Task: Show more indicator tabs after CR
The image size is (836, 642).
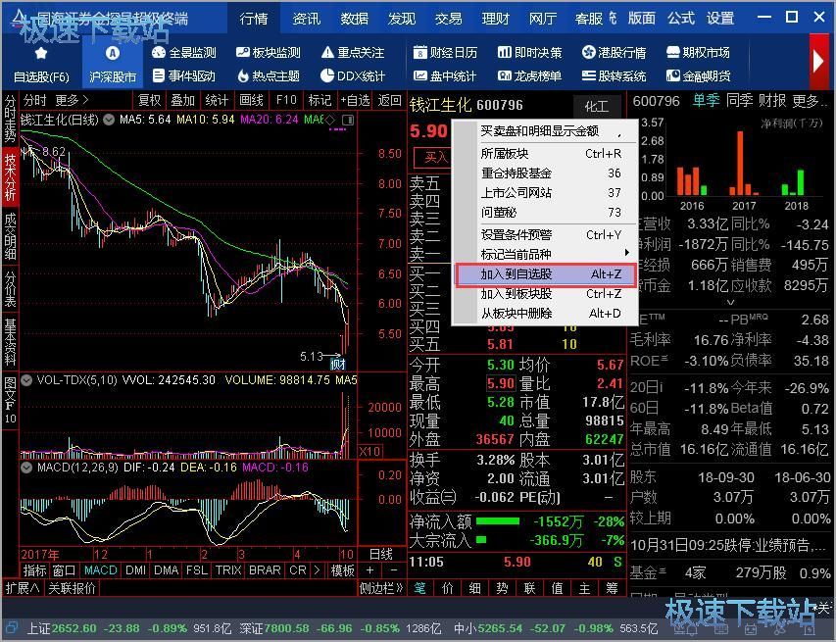Action: point(318,570)
